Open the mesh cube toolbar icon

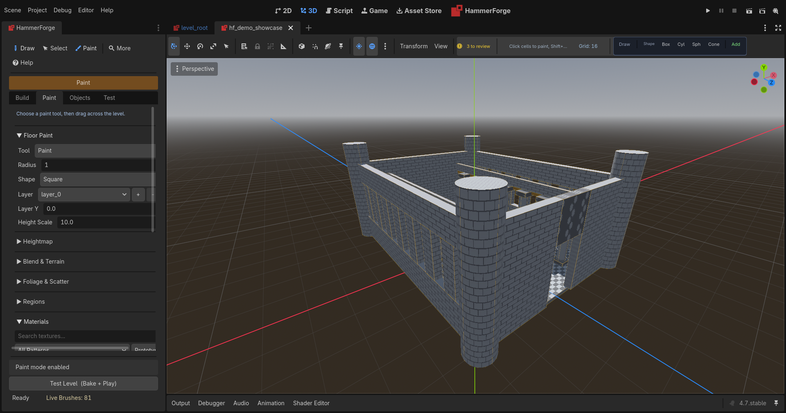point(302,46)
